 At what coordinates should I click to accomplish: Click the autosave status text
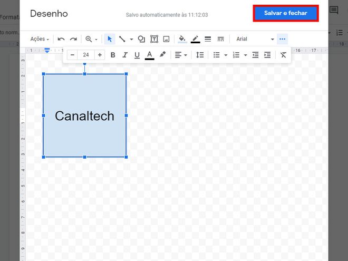tap(167, 15)
